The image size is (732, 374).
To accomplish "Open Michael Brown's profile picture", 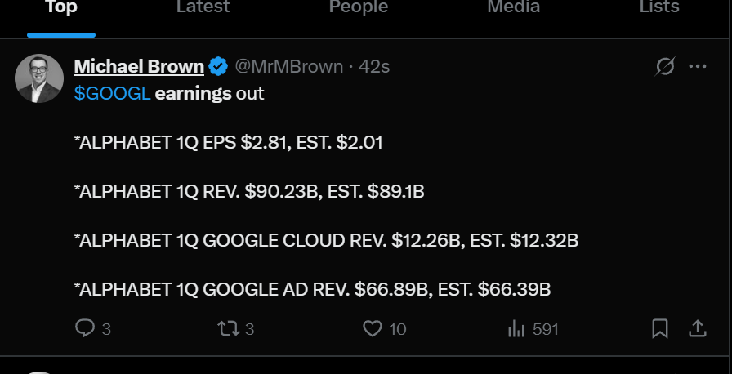I will pos(39,78).
